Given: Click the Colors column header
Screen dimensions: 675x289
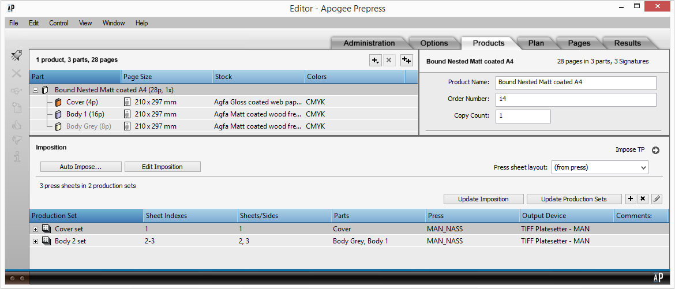Looking at the screenshot, I should coord(355,77).
